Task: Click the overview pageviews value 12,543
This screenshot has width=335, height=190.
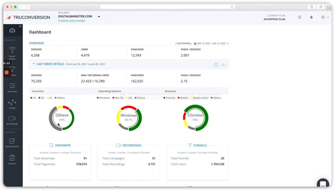Action: pyautogui.click(x=136, y=55)
